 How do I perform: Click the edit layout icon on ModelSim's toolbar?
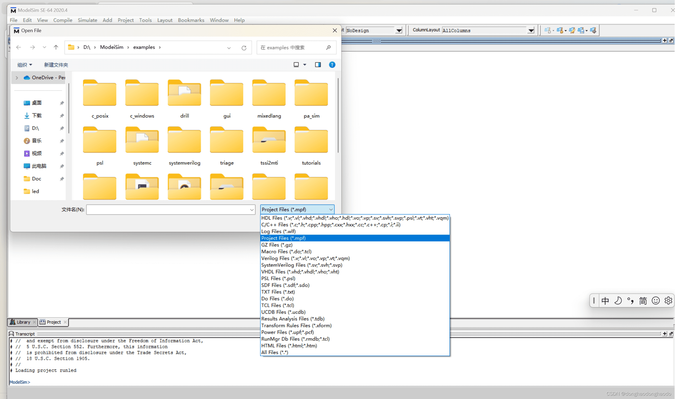tap(572, 30)
